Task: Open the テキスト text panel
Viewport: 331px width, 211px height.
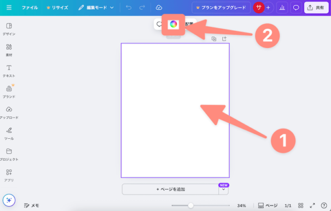Action: tap(9, 71)
